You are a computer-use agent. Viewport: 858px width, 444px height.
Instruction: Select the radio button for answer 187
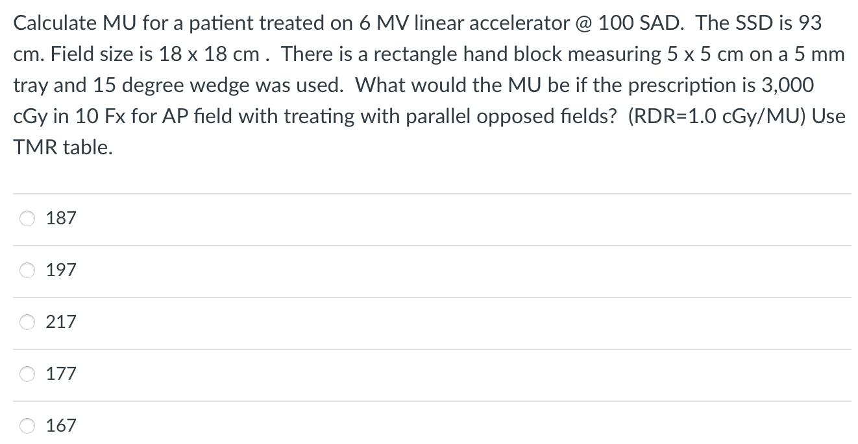tap(27, 218)
